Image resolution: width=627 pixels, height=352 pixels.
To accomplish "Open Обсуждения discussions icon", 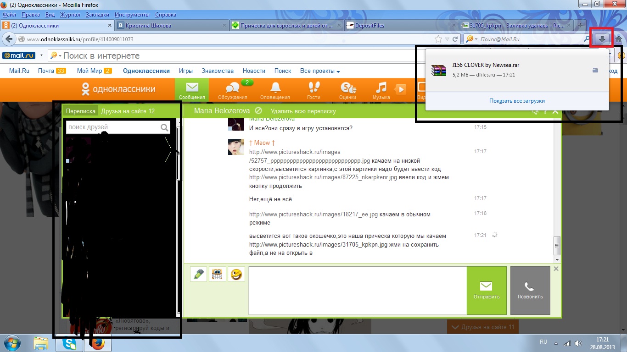I will coord(233,90).
